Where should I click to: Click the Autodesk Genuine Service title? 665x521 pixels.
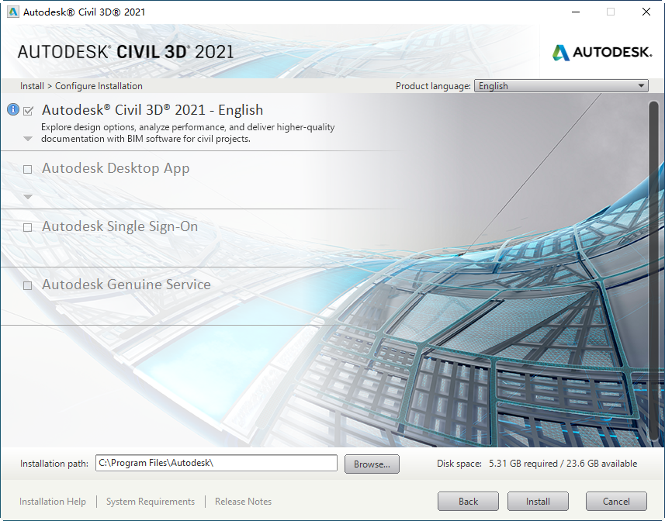(x=126, y=285)
